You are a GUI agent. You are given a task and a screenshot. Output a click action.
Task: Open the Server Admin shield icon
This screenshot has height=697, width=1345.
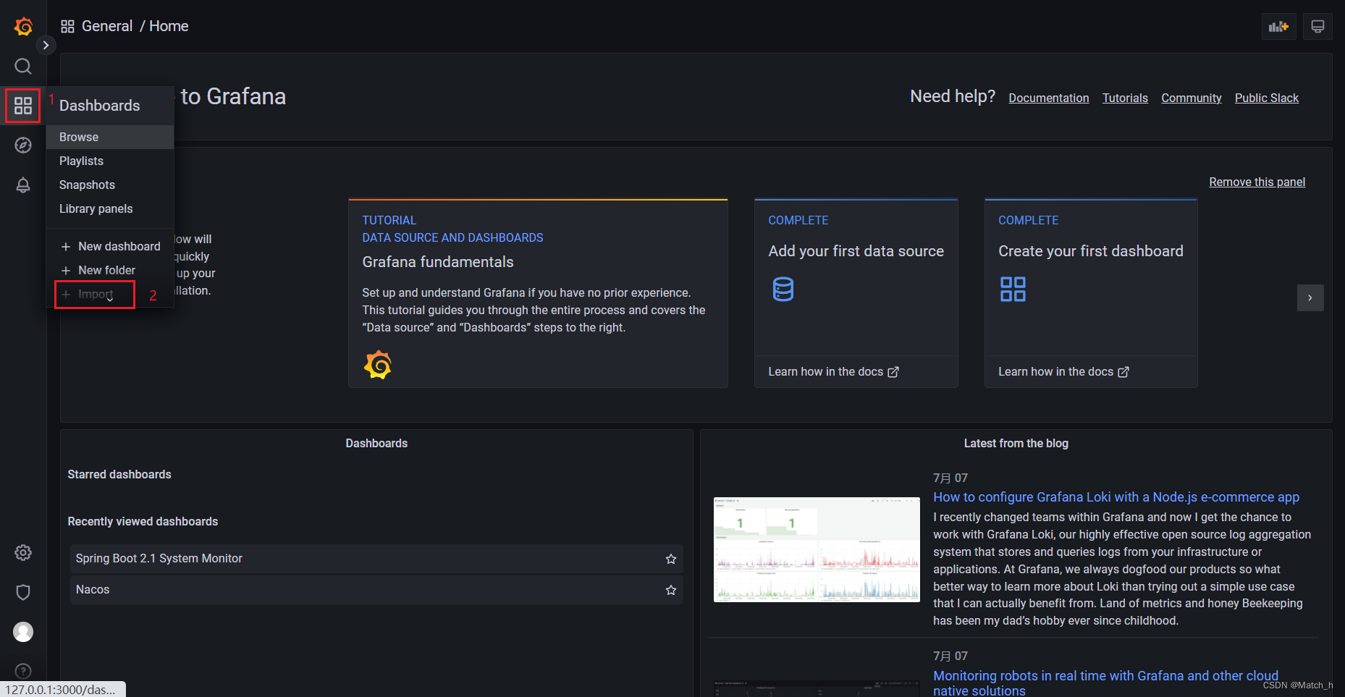pyautogui.click(x=23, y=593)
